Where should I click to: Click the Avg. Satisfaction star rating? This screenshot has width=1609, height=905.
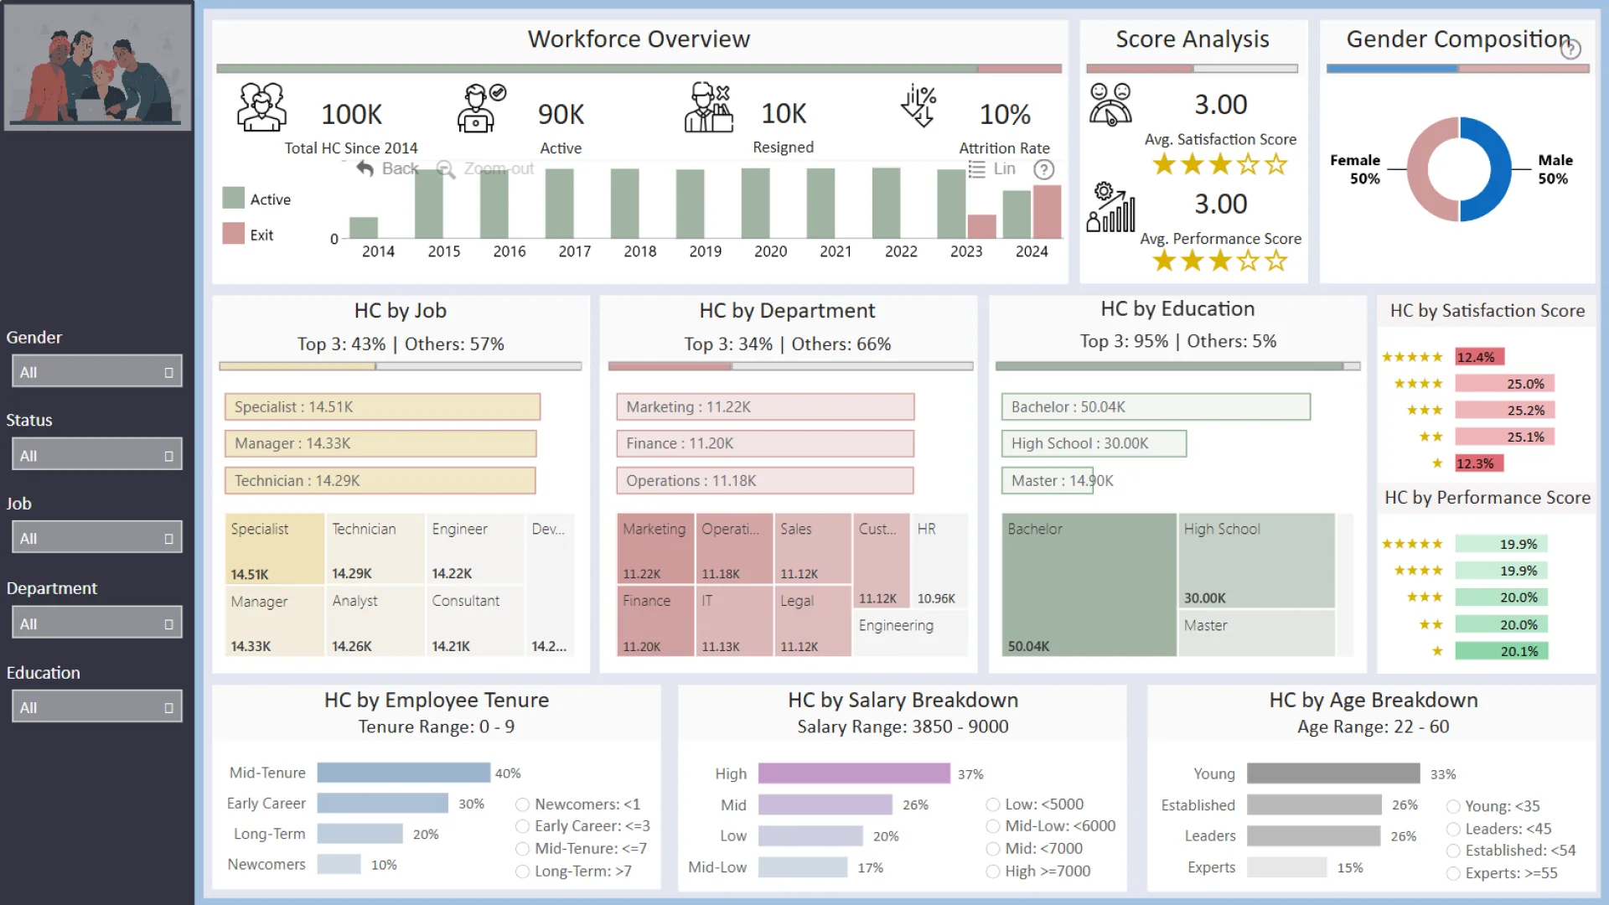1220,164
